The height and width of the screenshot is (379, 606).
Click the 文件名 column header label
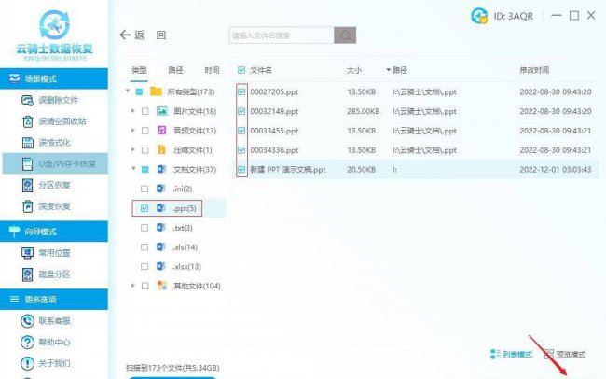coord(261,70)
